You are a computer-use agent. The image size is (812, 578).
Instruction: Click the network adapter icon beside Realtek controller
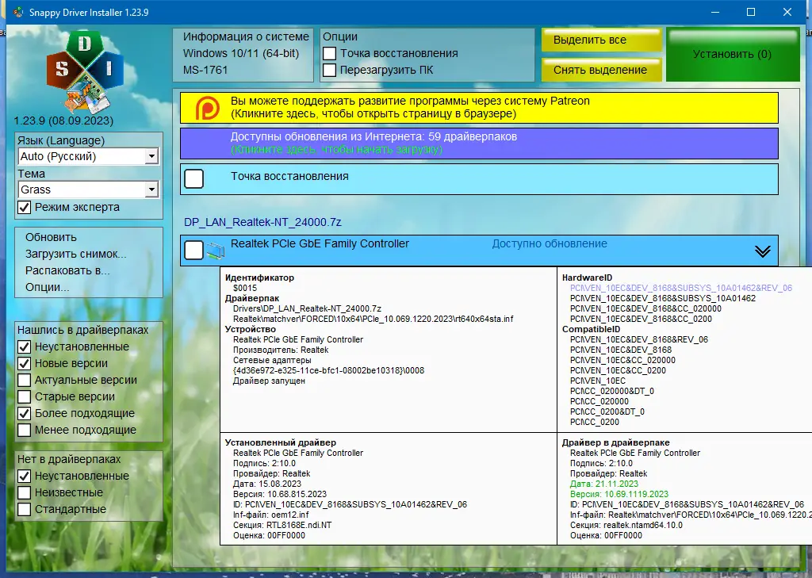[216, 251]
